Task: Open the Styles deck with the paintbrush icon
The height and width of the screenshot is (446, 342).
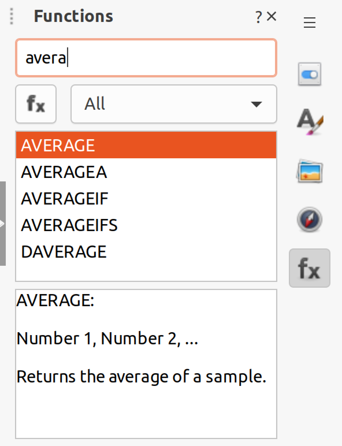Action: (309, 122)
